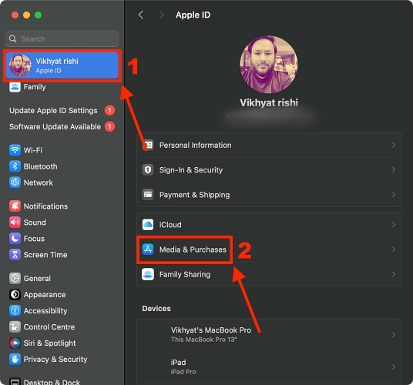Click the Privacy & Security hand icon

click(15, 360)
